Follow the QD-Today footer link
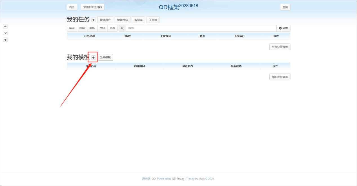The height and width of the screenshot is (186, 357). coord(178,179)
